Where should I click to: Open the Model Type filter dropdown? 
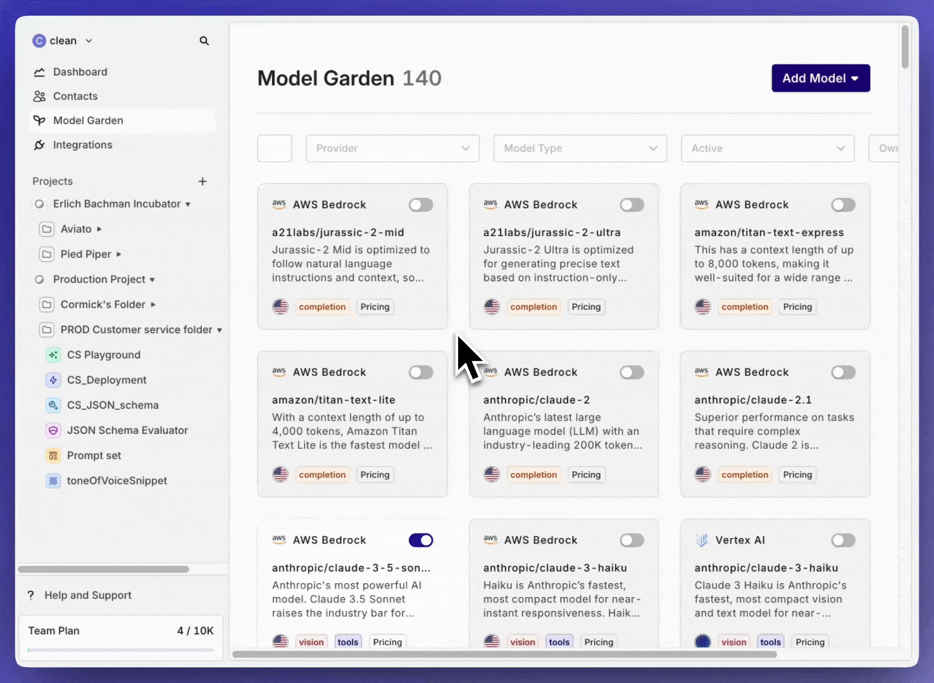(580, 148)
